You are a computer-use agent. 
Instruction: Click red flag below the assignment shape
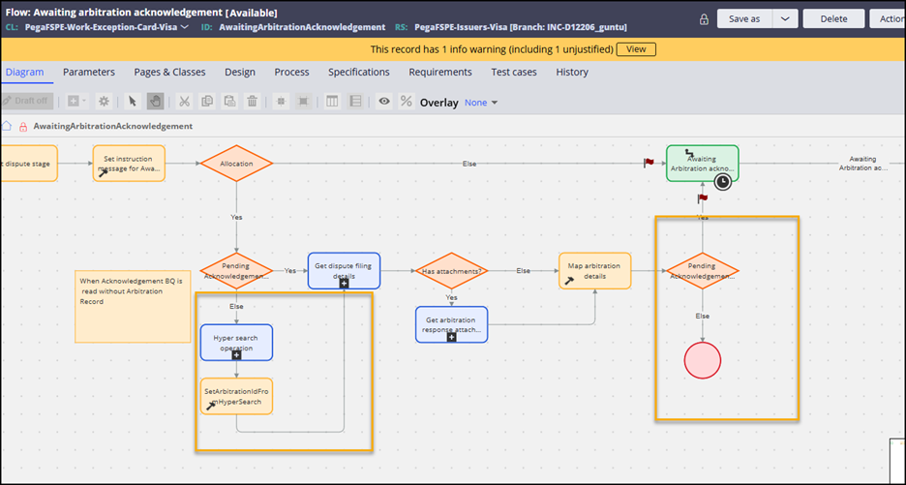(703, 198)
